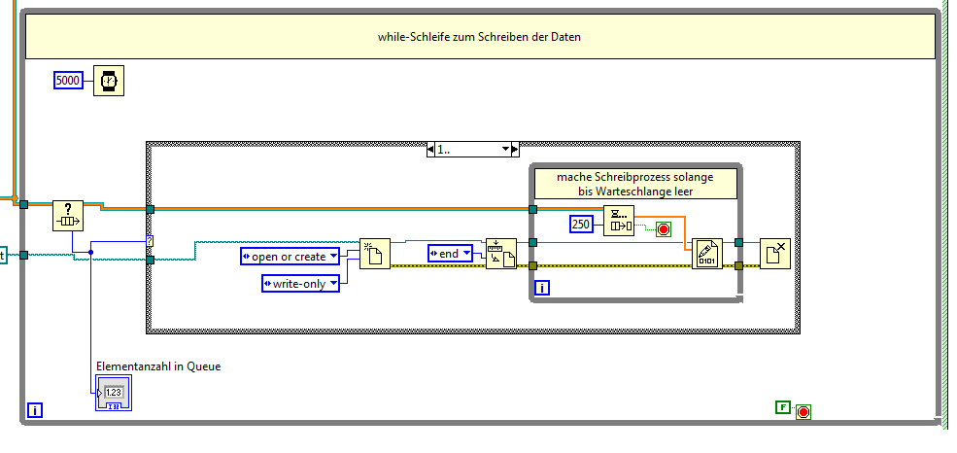Image resolution: width=957 pixels, height=453 pixels.
Task: Select the Elementanzahl in Queue indicator
Action: [114, 393]
